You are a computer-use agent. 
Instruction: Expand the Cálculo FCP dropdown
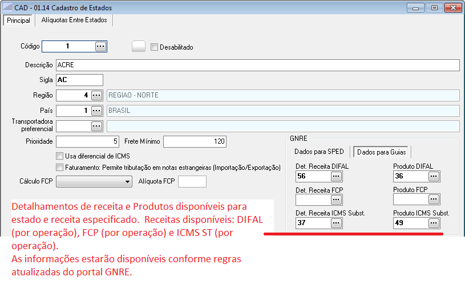point(127,182)
